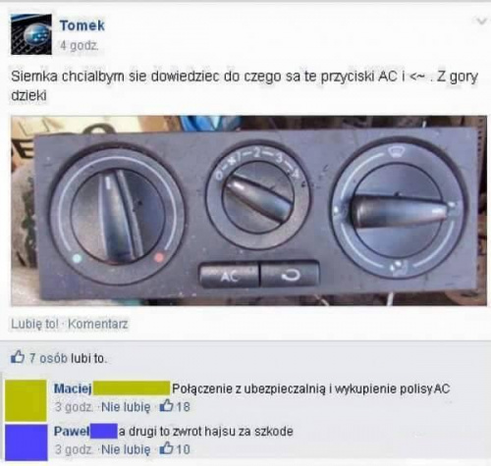Click 'Lubię to!' under the post
This screenshot has width=491, height=466.
pos(34,324)
